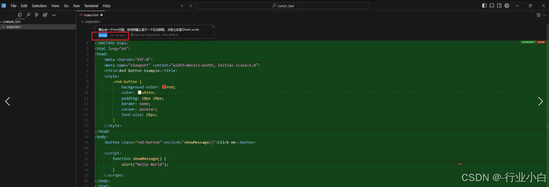
Task: Click the "border: none;" line
Action: coord(136,103)
